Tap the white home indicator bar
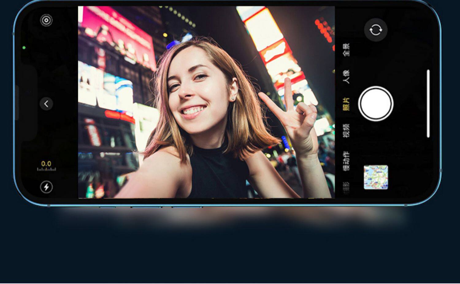Image resolution: width=460 pixels, height=284 pixels. pos(428,104)
